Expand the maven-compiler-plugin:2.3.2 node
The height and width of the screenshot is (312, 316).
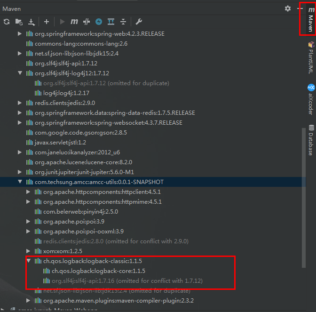pos(28,301)
